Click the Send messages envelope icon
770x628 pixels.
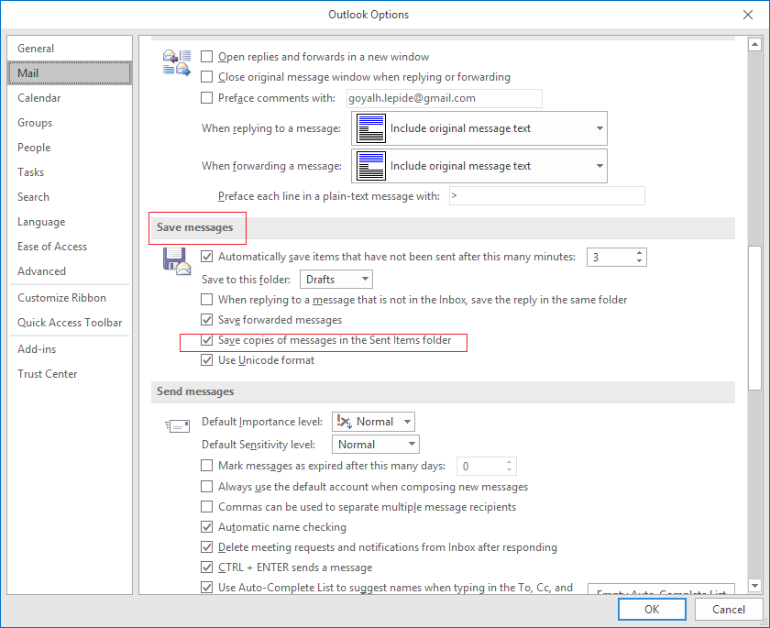point(177,425)
